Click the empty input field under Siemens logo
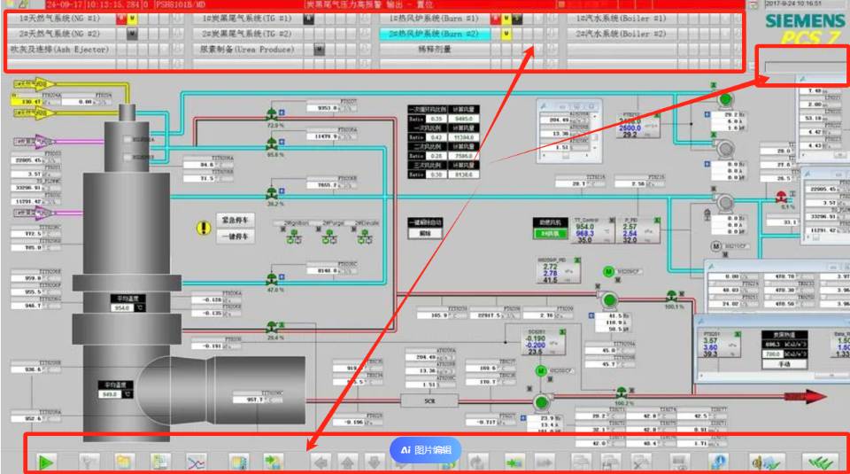 pos(806,68)
